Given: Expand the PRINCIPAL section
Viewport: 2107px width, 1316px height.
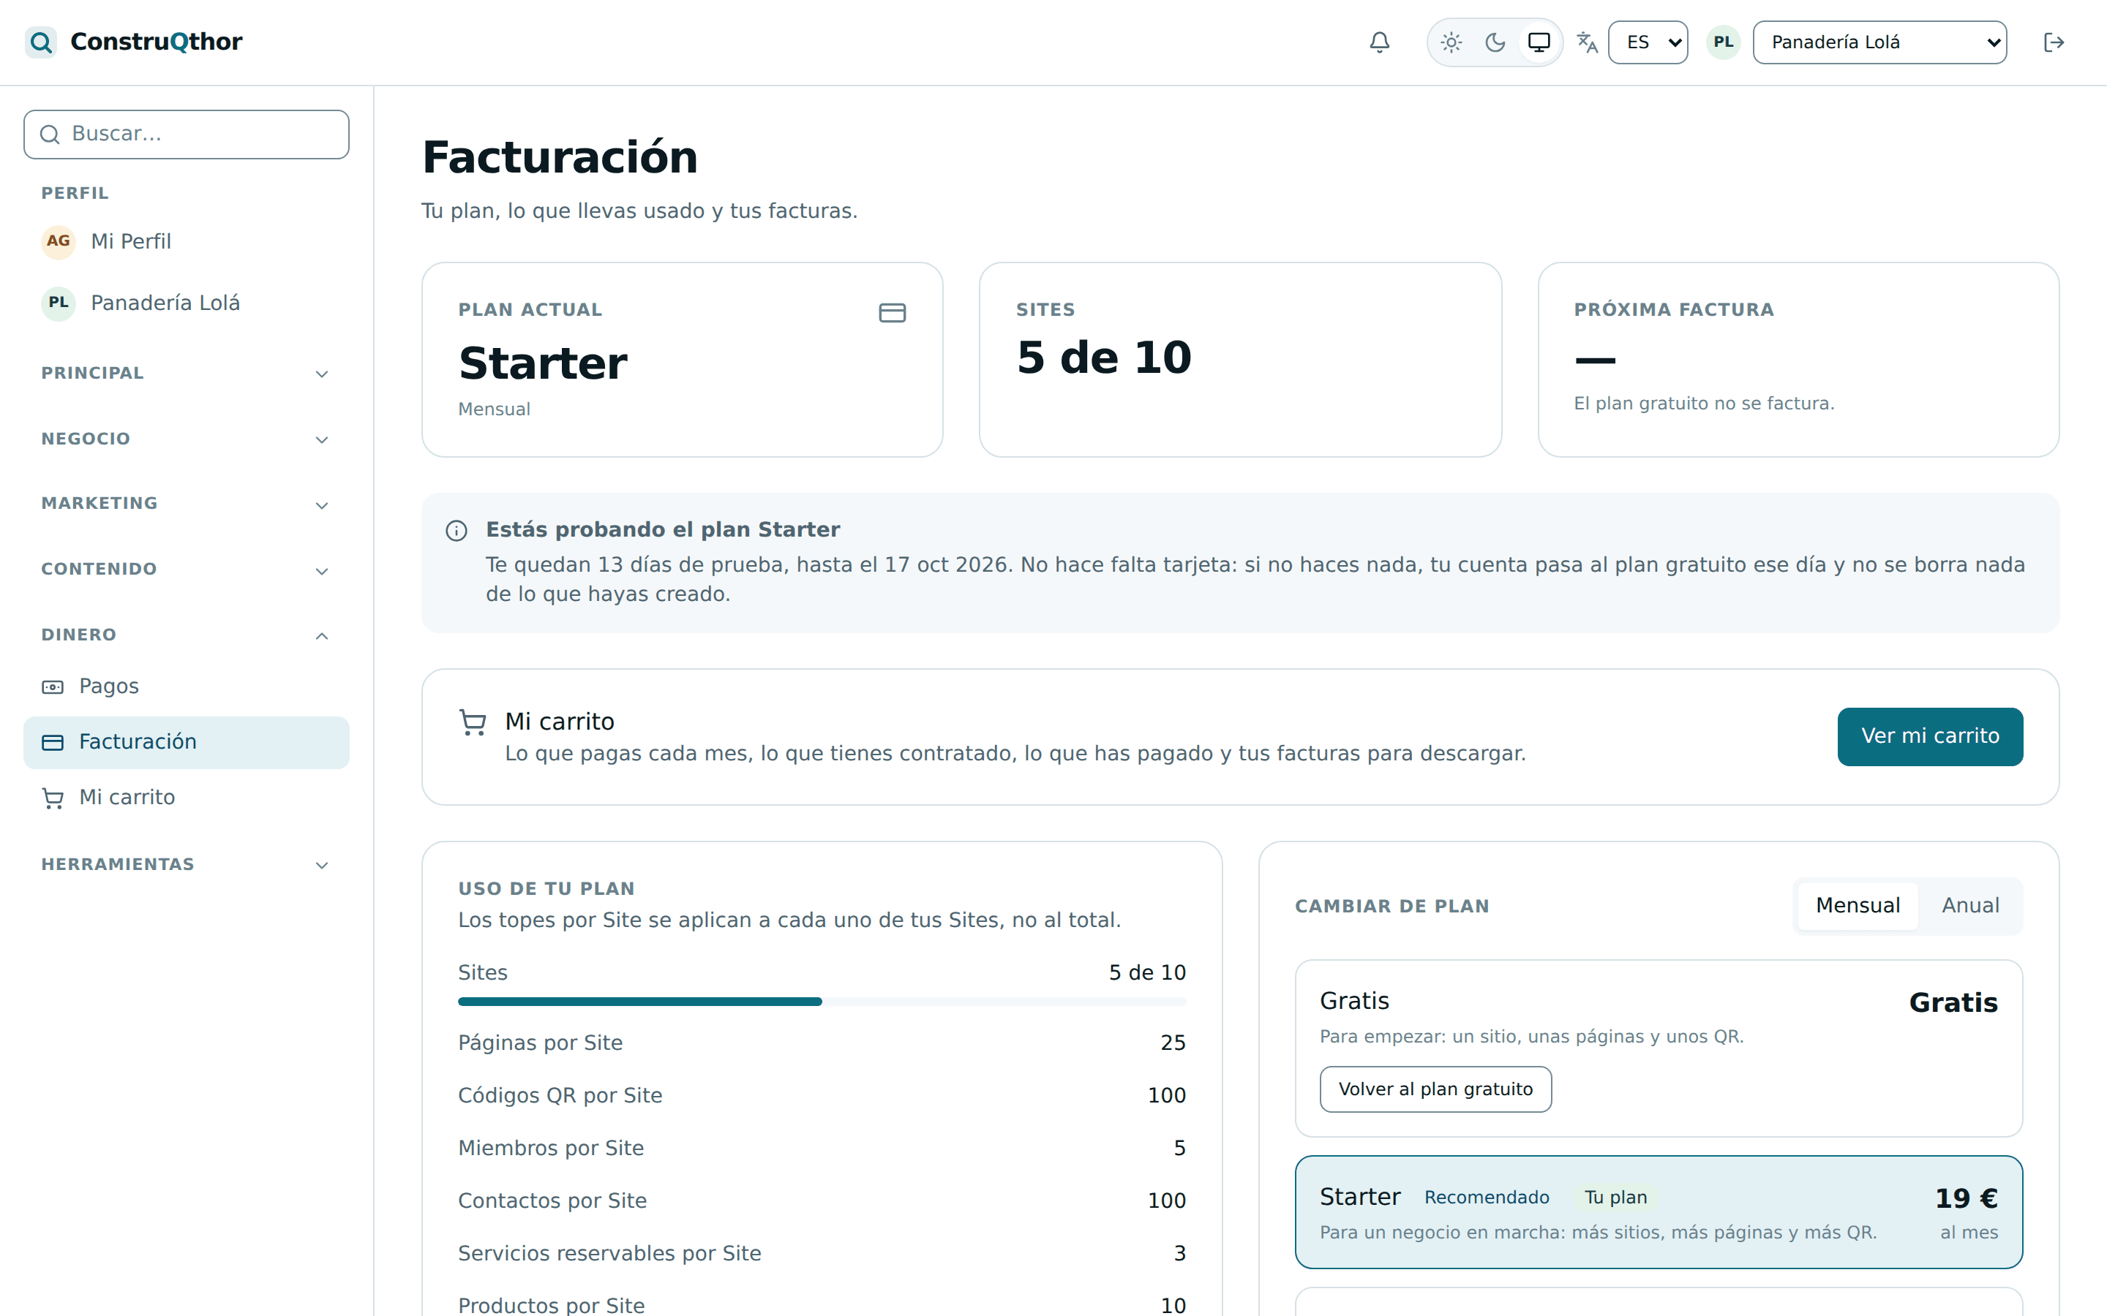Looking at the screenshot, I should pyautogui.click(x=187, y=374).
